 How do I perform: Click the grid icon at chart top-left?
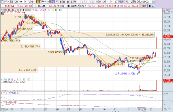tap(3, 13)
